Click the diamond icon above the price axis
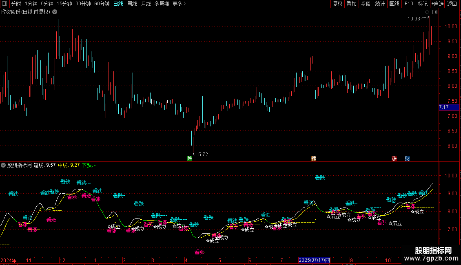 pos(428,12)
